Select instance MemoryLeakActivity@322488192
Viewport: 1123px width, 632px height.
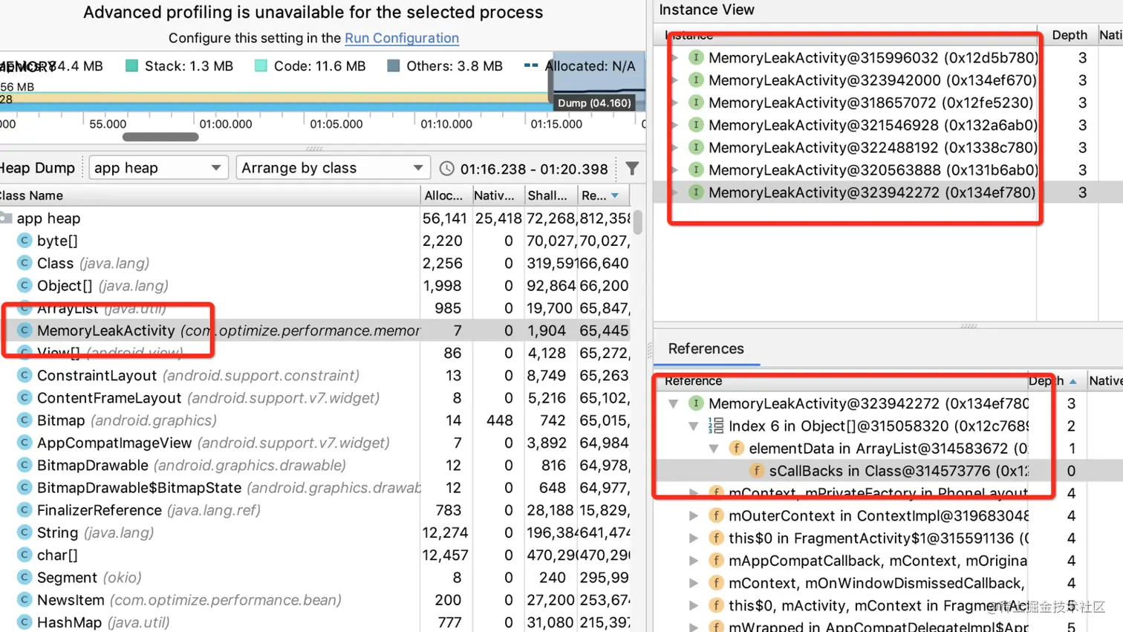(x=873, y=147)
